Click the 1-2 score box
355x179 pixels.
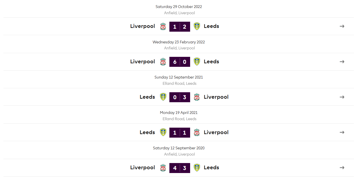click(180, 27)
